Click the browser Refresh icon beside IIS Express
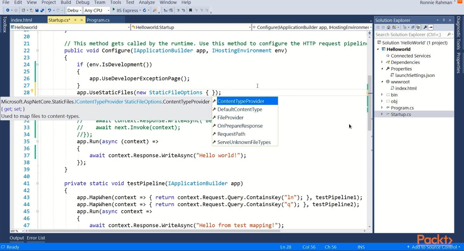The height and width of the screenshot is (251, 464). (145, 10)
